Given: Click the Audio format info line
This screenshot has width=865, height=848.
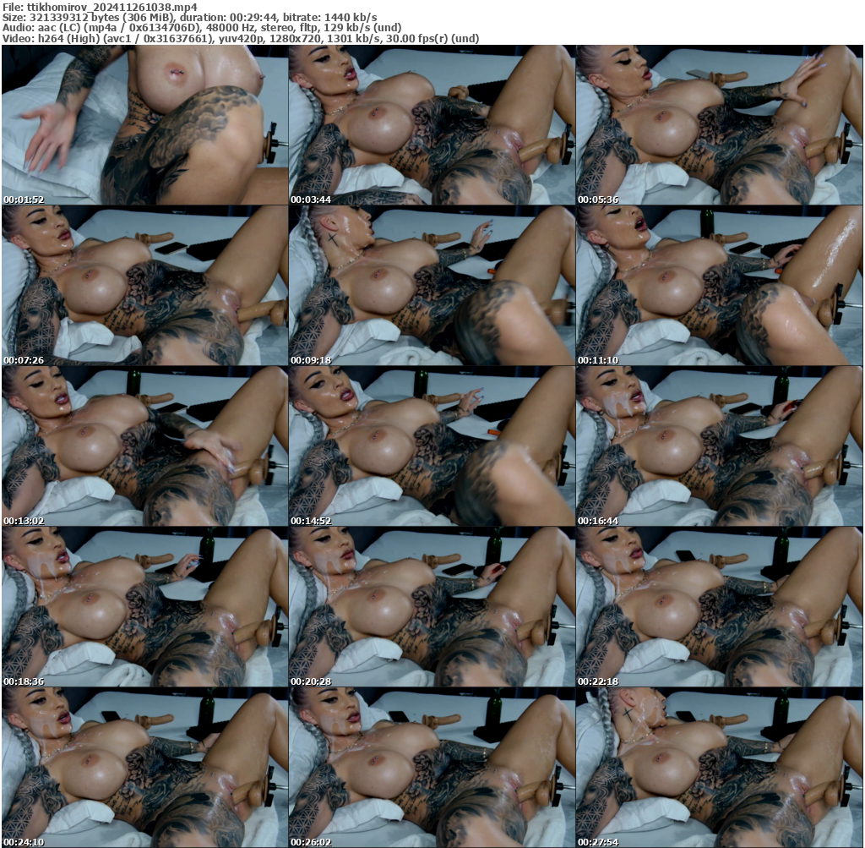Looking at the screenshot, I should pyautogui.click(x=201, y=26).
